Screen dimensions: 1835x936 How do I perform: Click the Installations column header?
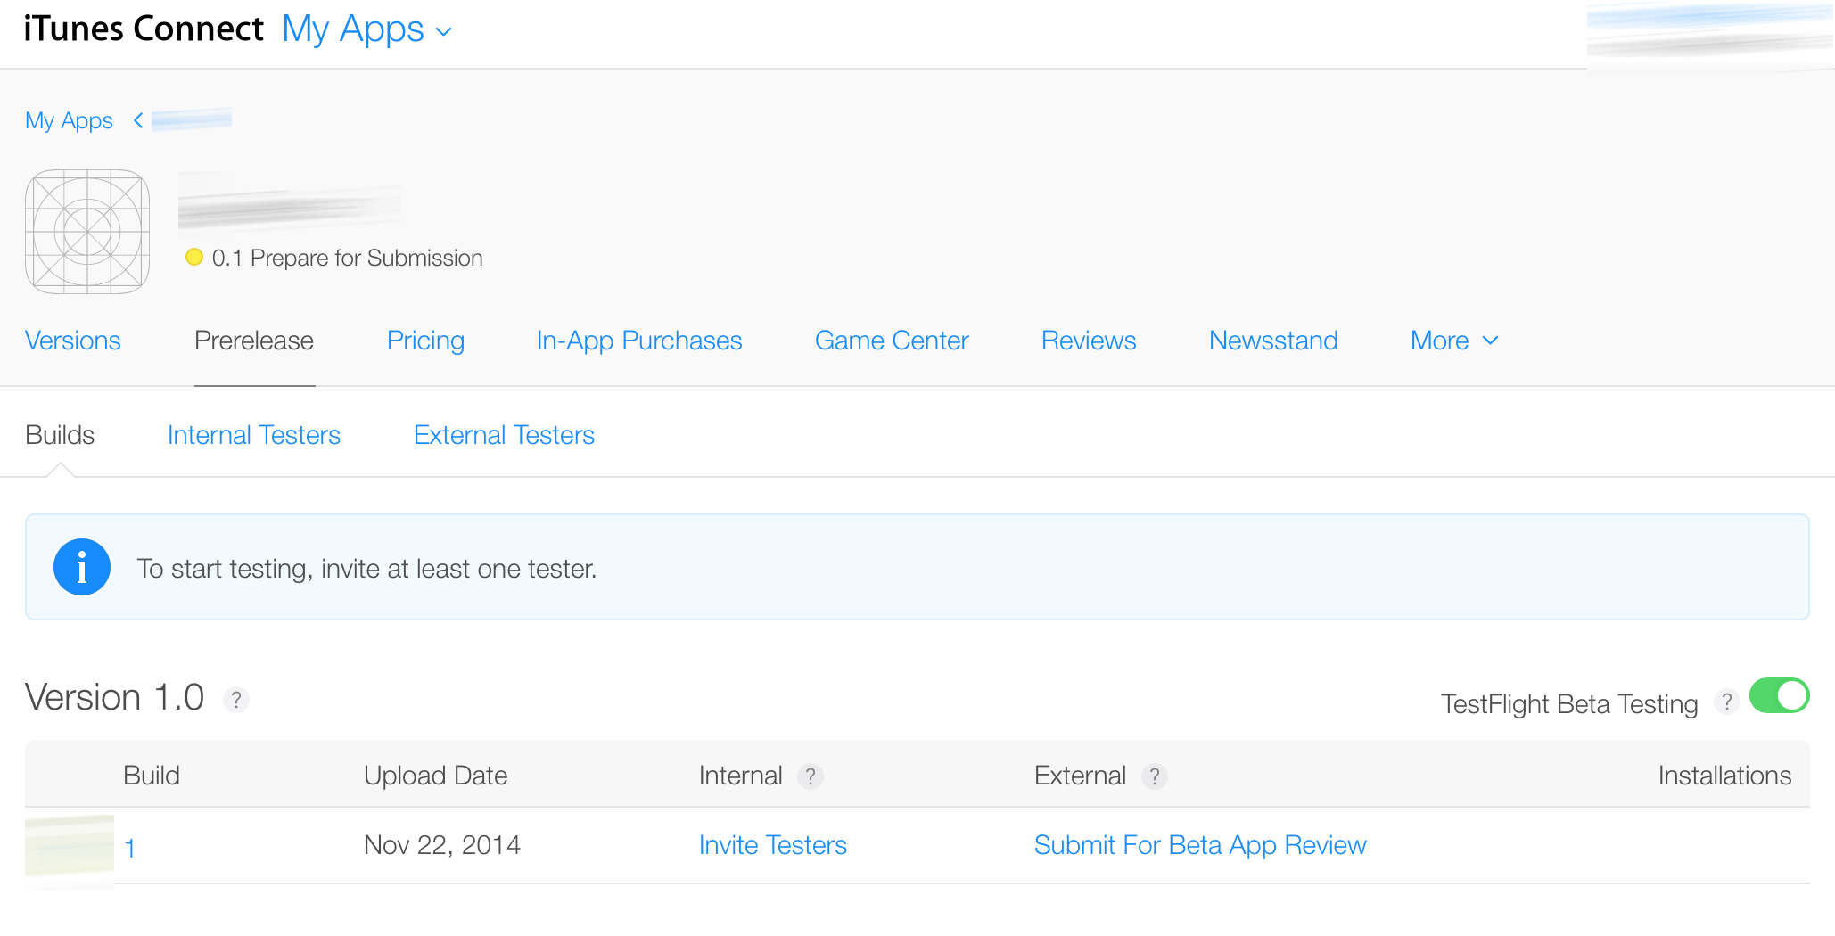[x=1724, y=776]
